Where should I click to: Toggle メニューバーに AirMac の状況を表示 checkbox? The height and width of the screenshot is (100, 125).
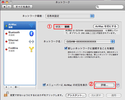pyautogui.click(x=44, y=85)
